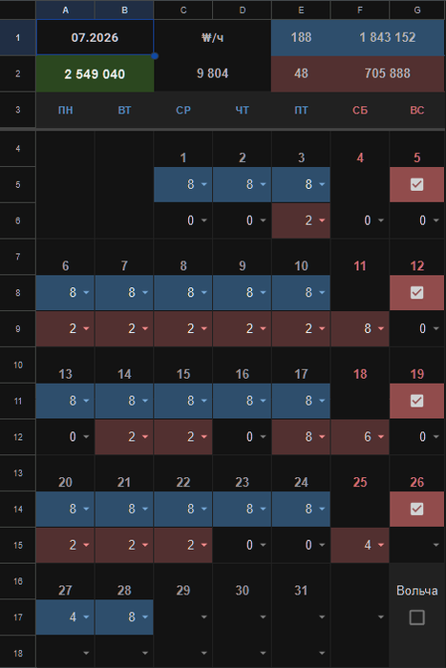Click the ВС weekday heading
This screenshot has width=446, height=668.
click(416, 110)
